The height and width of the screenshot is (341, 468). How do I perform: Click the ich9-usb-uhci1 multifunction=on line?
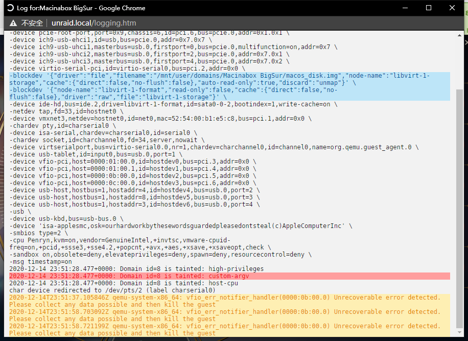click(x=173, y=47)
